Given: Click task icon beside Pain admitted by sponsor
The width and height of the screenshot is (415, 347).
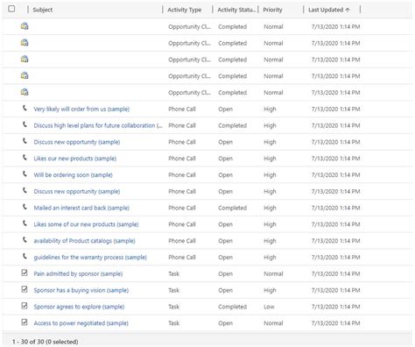Looking at the screenshot, I should pyautogui.click(x=25, y=273).
